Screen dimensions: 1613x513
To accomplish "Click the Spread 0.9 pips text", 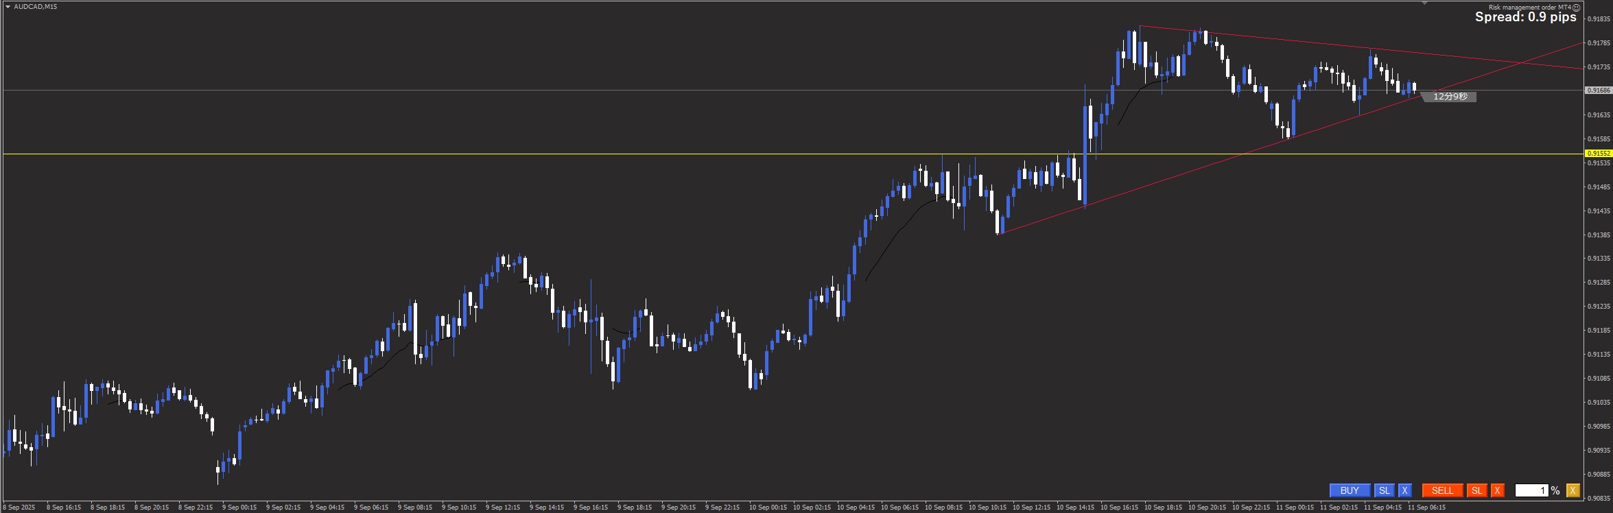I will pyautogui.click(x=1525, y=18).
